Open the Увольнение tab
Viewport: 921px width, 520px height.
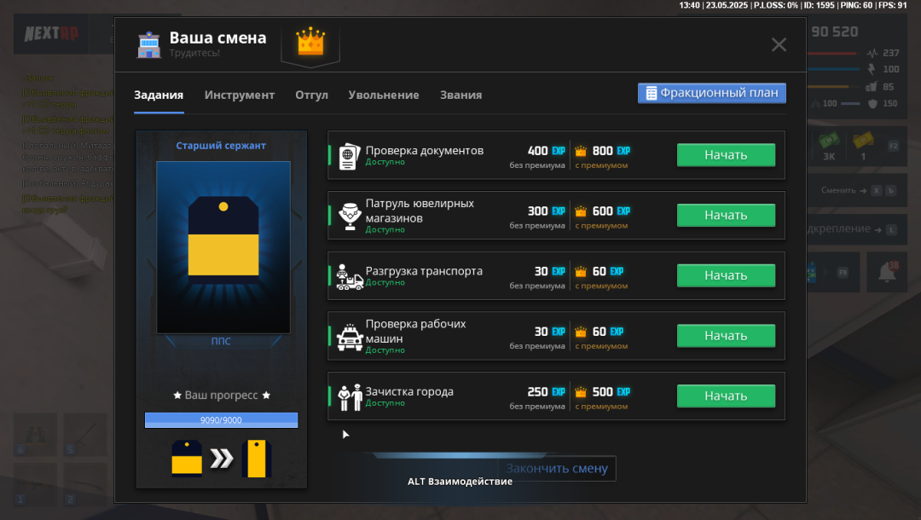(384, 95)
